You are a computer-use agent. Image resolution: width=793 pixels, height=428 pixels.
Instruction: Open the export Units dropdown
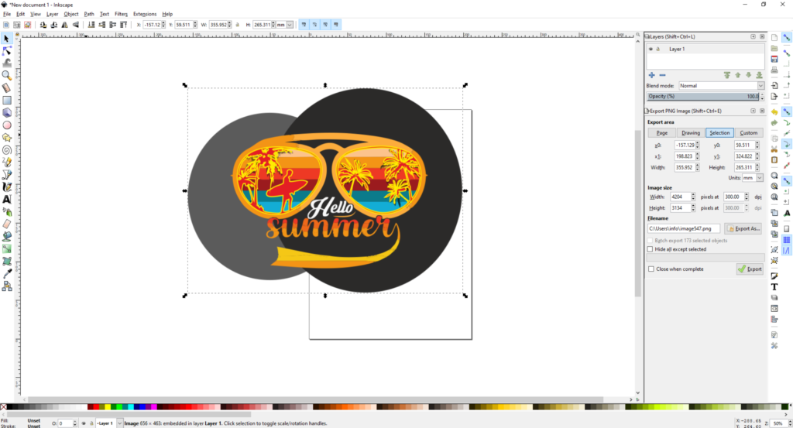(x=752, y=177)
